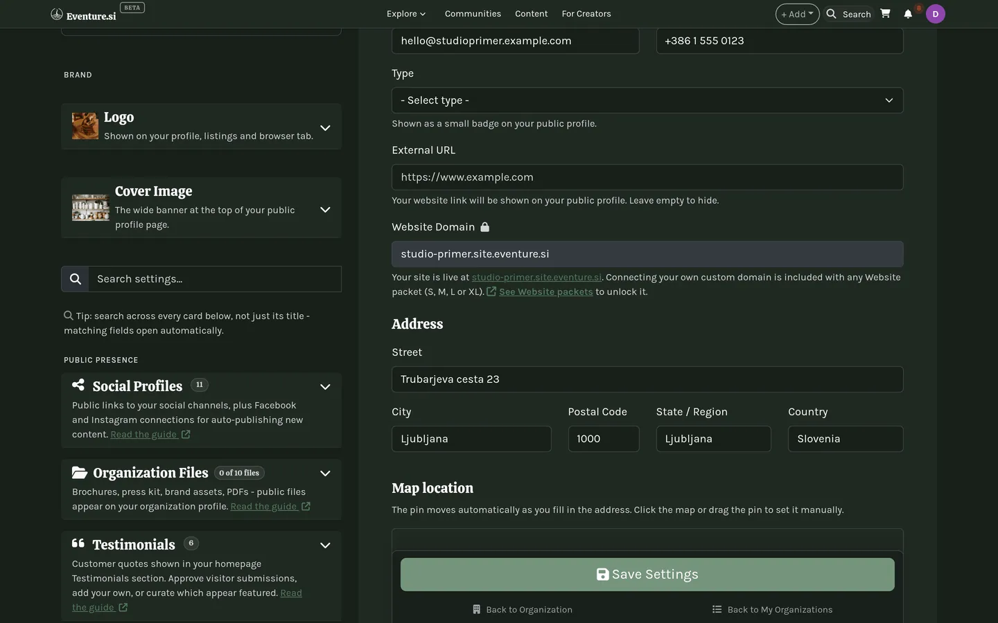Open notifications bell icon
This screenshot has width=998, height=623.
tap(908, 14)
